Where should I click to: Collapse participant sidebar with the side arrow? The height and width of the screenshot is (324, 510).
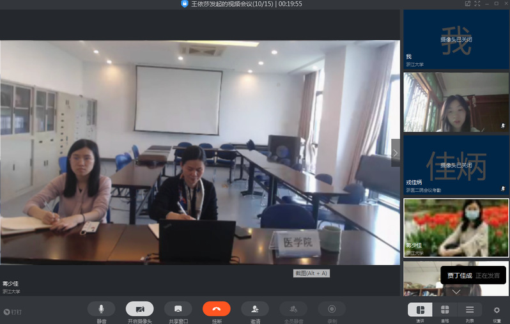click(396, 153)
